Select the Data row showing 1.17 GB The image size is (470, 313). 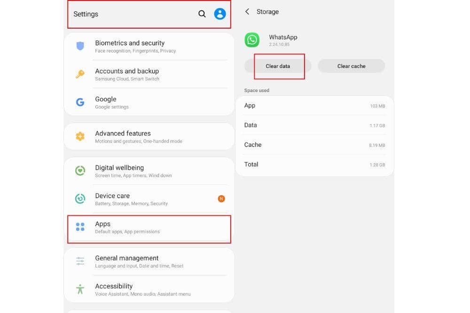coord(314,125)
